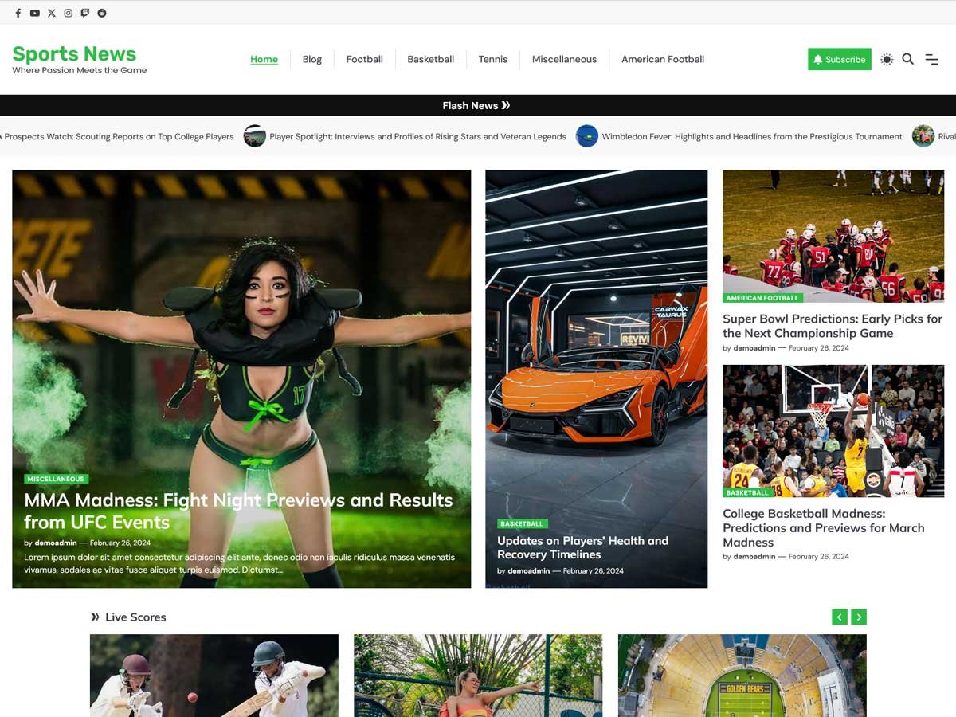The image size is (956, 717).
Task: Show previous Live Scores slide
Action: pyautogui.click(x=839, y=617)
